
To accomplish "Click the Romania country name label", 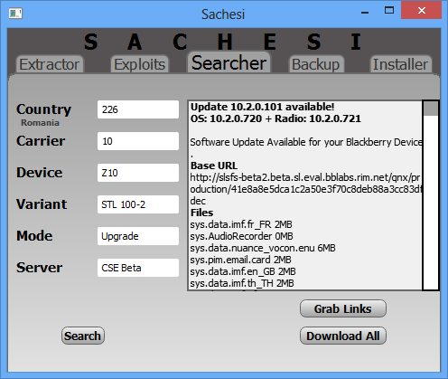I will coord(40,123).
